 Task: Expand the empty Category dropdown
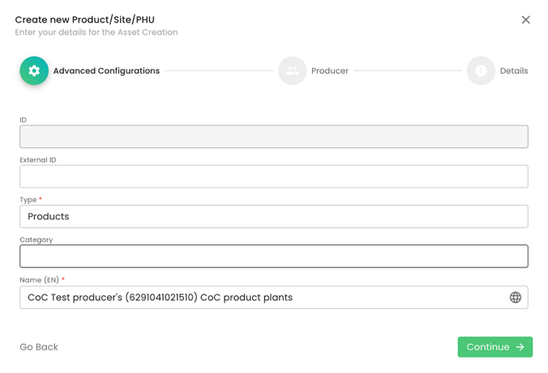coord(273,256)
